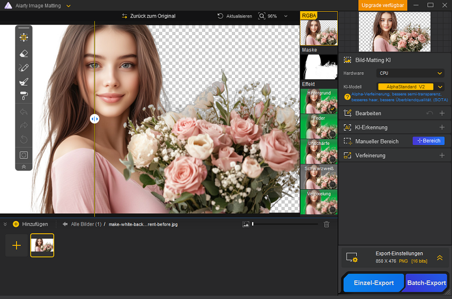452x299 pixels.
Task: Select the paint roller tool
Action: click(x=23, y=96)
